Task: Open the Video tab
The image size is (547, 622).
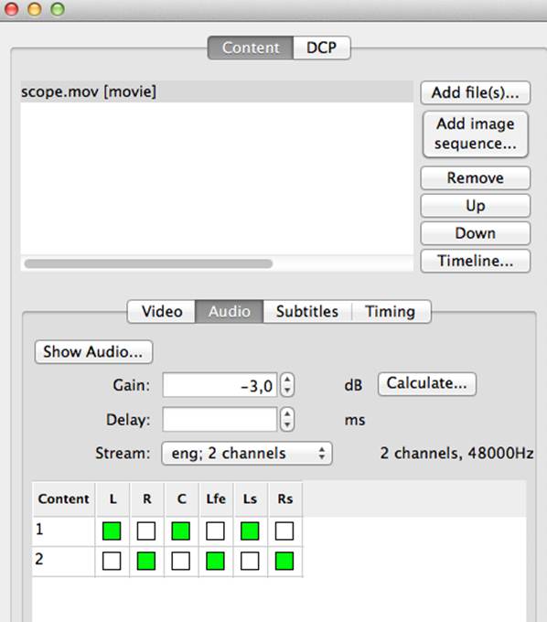Action: [162, 311]
